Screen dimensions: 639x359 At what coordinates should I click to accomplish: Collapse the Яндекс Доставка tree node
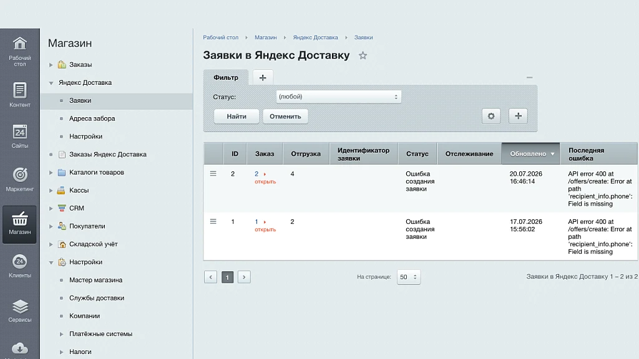pos(51,83)
